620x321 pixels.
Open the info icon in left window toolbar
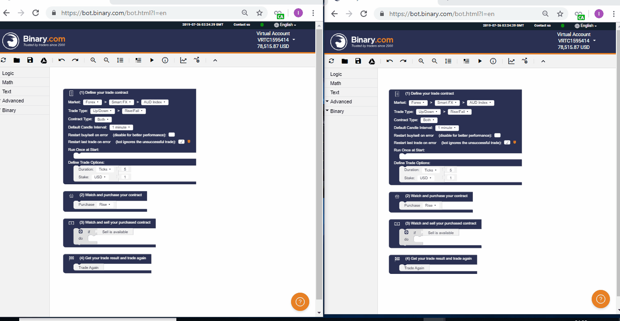tap(165, 60)
